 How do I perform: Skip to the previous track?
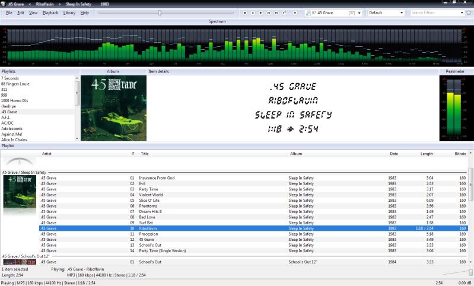tap(268, 12)
